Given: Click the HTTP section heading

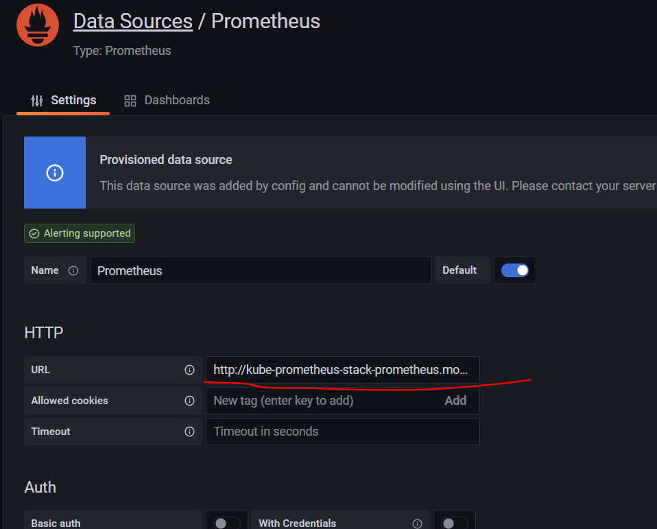Looking at the screenshot, I should tap(44, 333).
